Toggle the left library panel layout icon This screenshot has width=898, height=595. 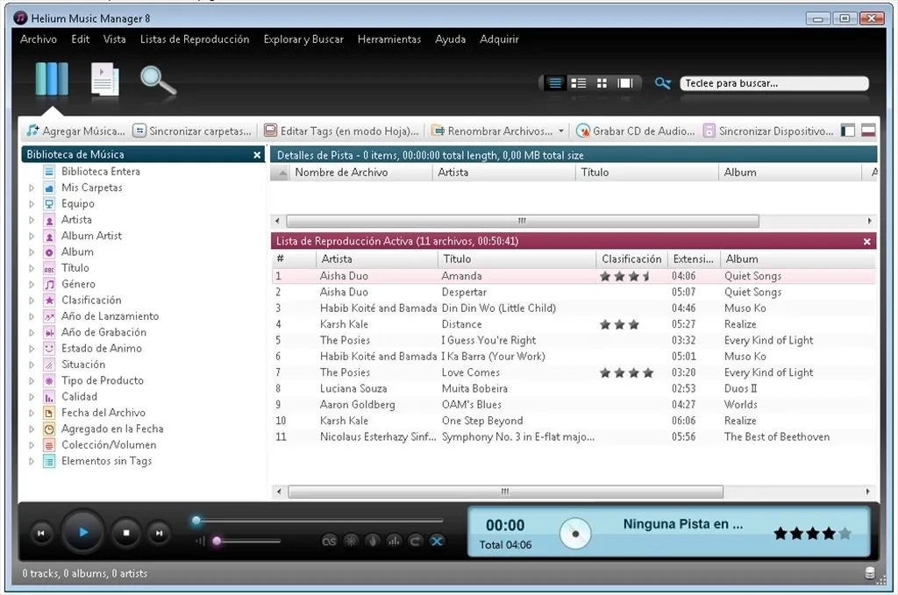848,131
